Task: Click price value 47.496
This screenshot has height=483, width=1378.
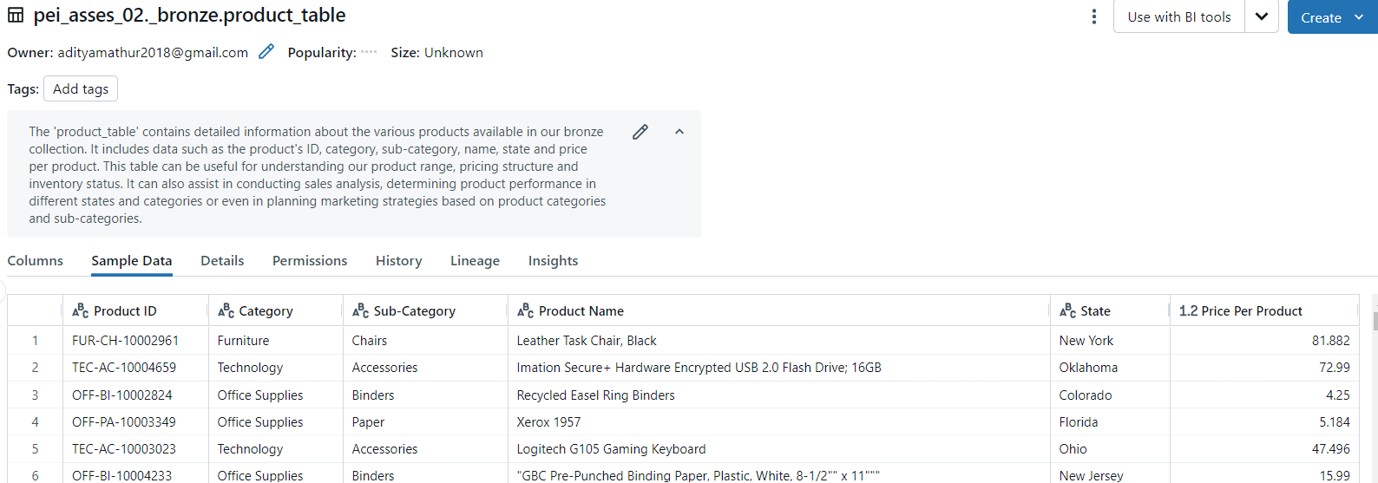Action: tap(1331, 449)
